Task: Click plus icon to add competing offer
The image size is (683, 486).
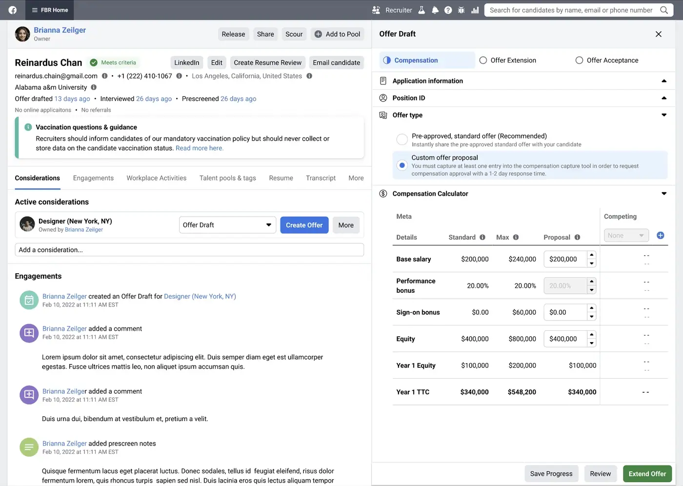Action: coord(661,236)
